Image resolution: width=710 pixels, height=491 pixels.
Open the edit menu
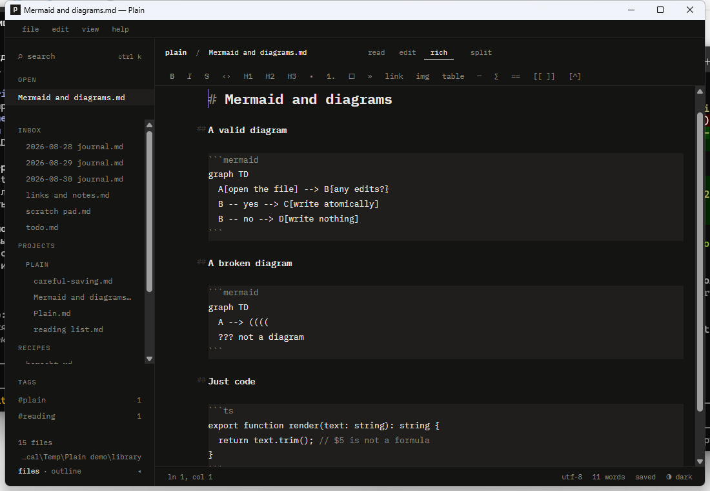pos(60,29)
